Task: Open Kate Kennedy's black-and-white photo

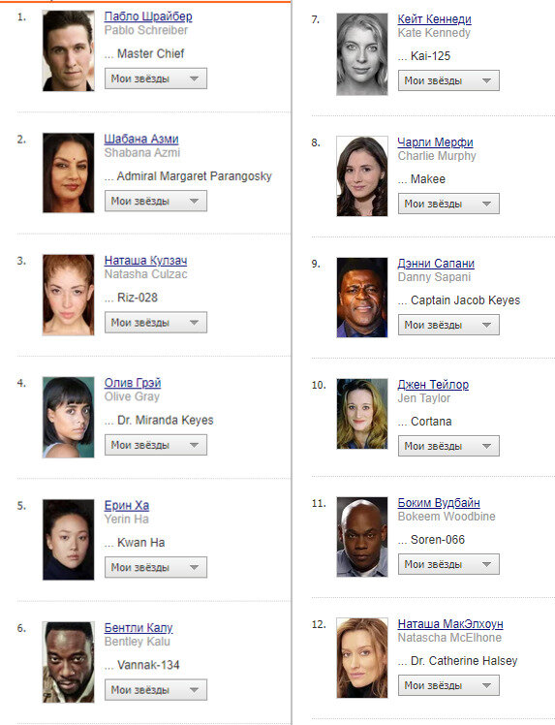Action: [362, 54]
